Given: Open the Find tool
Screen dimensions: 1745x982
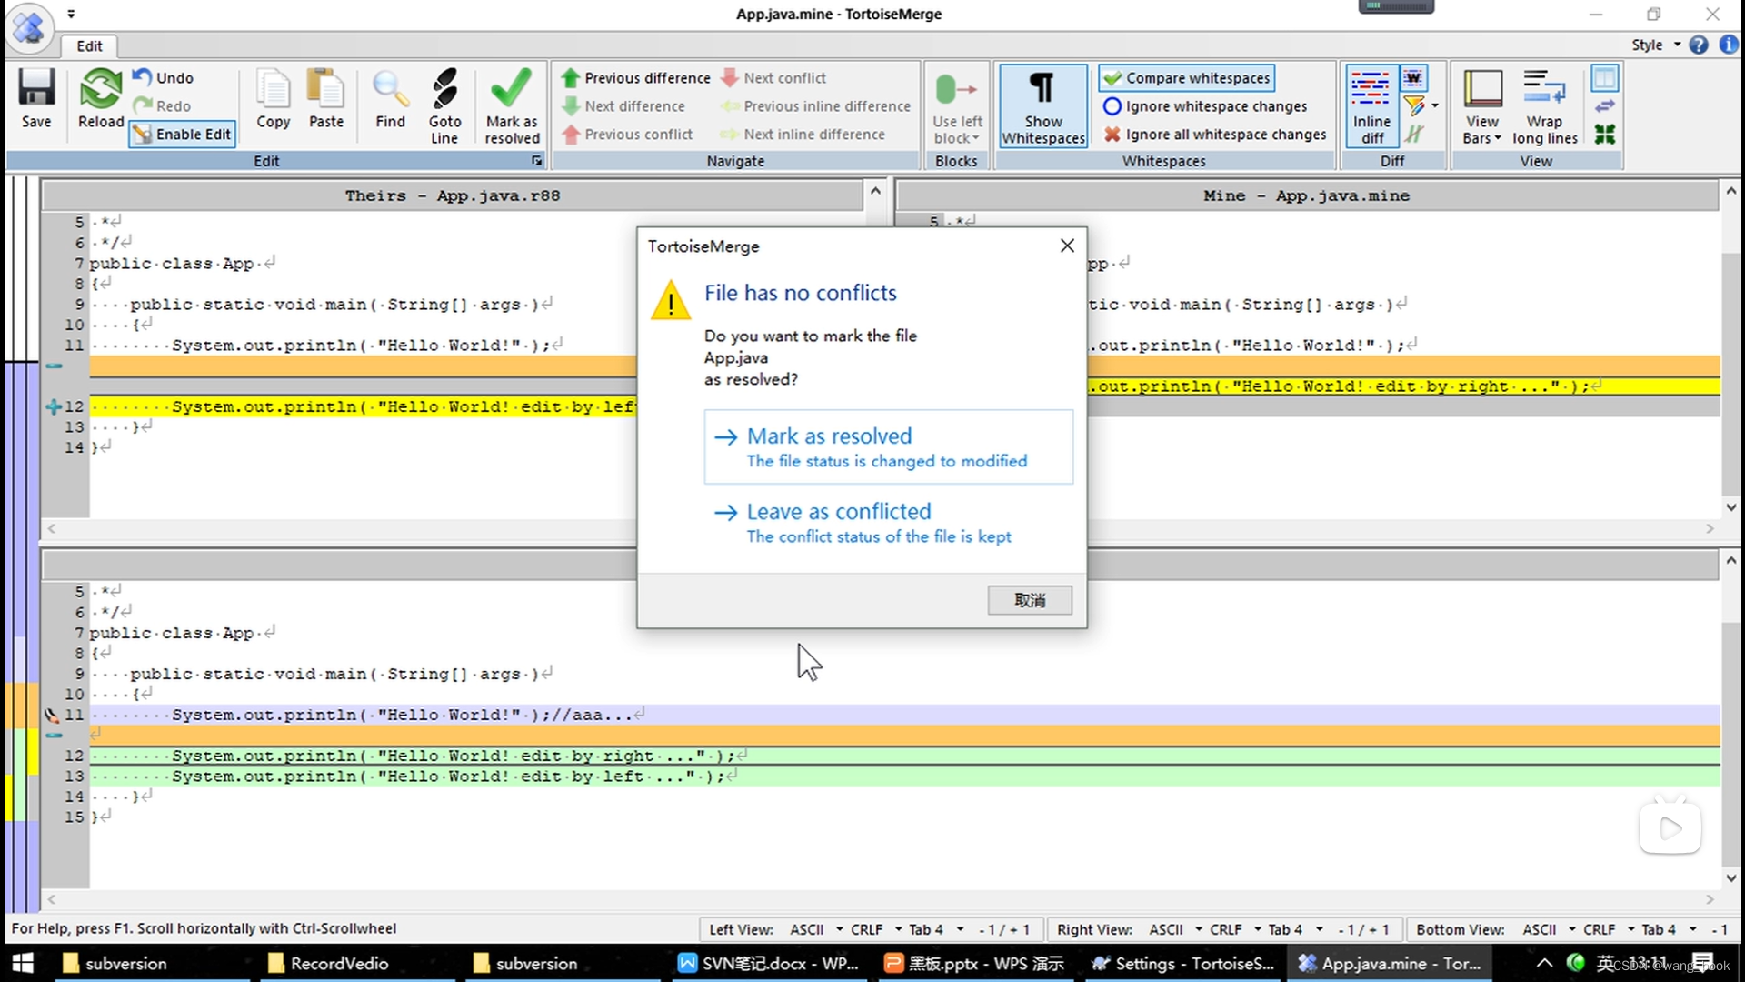Looking at the screenshot, I should (390, 99).
